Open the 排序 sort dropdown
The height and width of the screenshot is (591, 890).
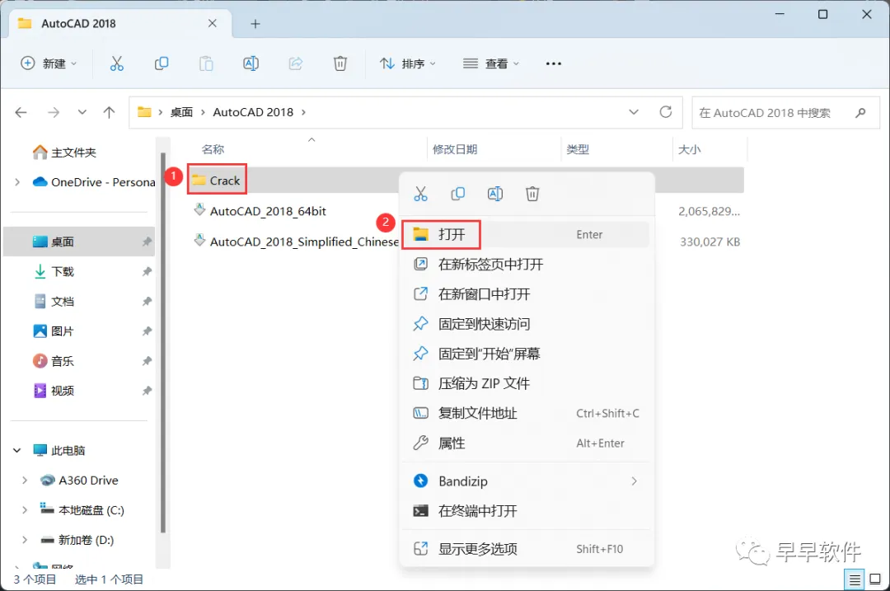coord(408,63)
